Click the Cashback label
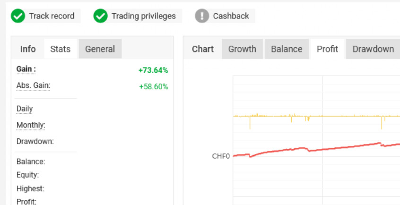The image size is (400, 205). coord(231,16)
